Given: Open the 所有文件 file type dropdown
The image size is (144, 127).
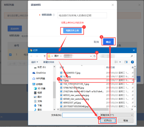Looking at the screenshot, I should (117, 115).
